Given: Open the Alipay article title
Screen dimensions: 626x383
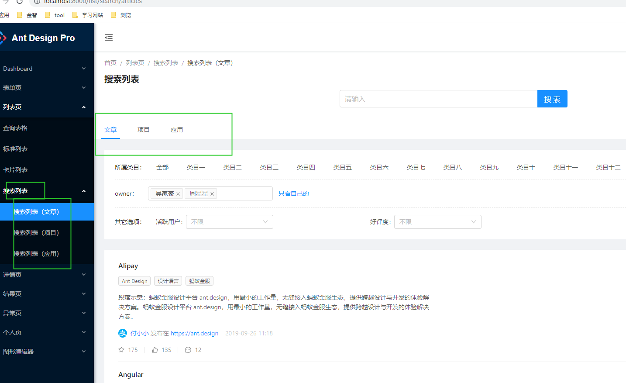Looking at the screenshot, I should click(128, 266).
